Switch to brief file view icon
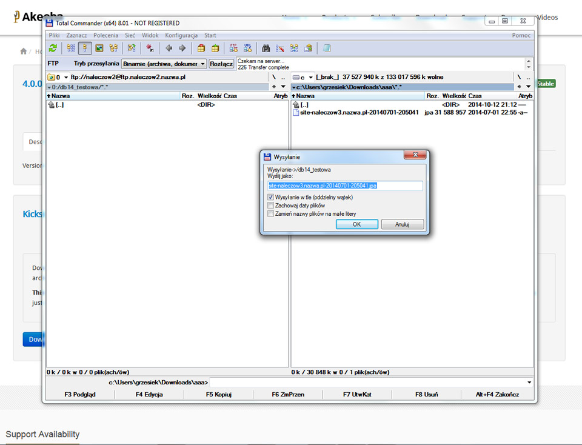This screenshot has width=582, height=445. [x=71, y=49]
